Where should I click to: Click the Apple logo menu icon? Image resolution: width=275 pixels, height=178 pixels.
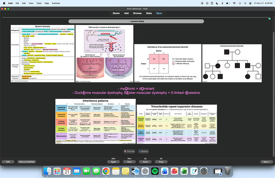5,2
